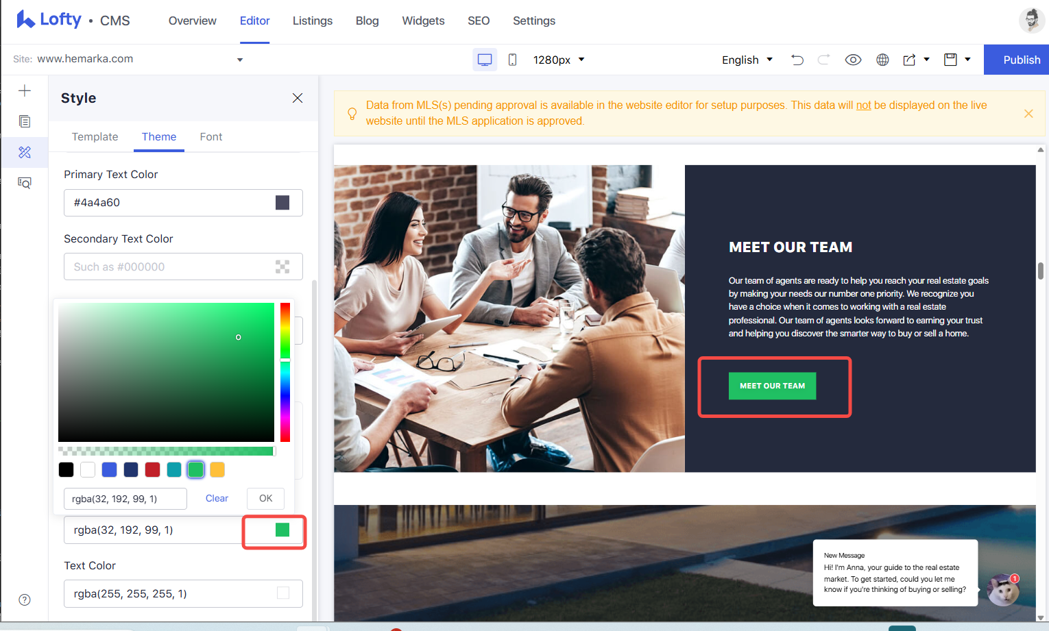Edit the color picker rgba input

[125, 499]
